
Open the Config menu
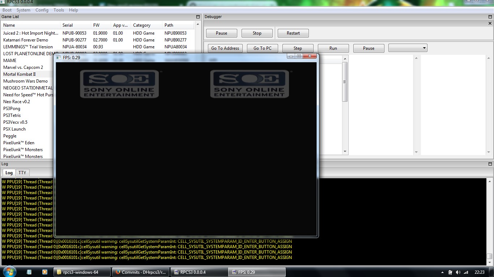pyautogui.click(x=42, y=10)
